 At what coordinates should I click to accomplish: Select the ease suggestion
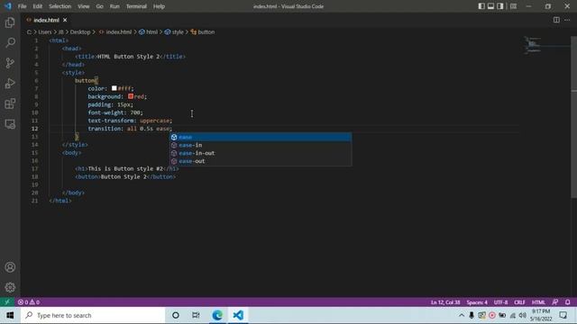[261, 137]
